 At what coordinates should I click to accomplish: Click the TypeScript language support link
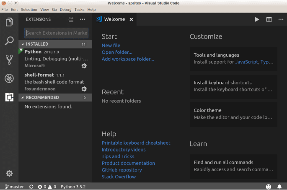267,62
